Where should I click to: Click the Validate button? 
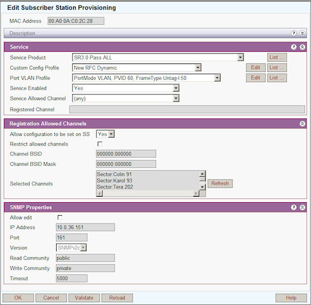(x=84, y=298)
